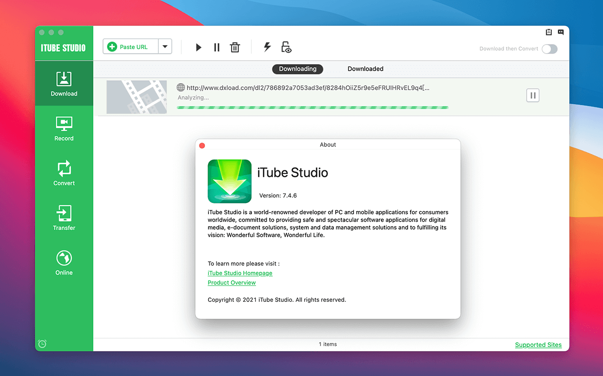
Task: Delete selected download with trash icon
Action: (x=235, y=47)
